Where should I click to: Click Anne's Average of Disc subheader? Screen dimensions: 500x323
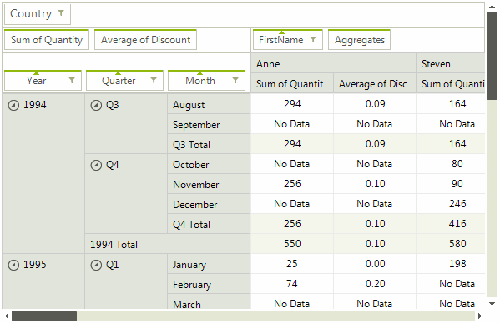point(375,83)
